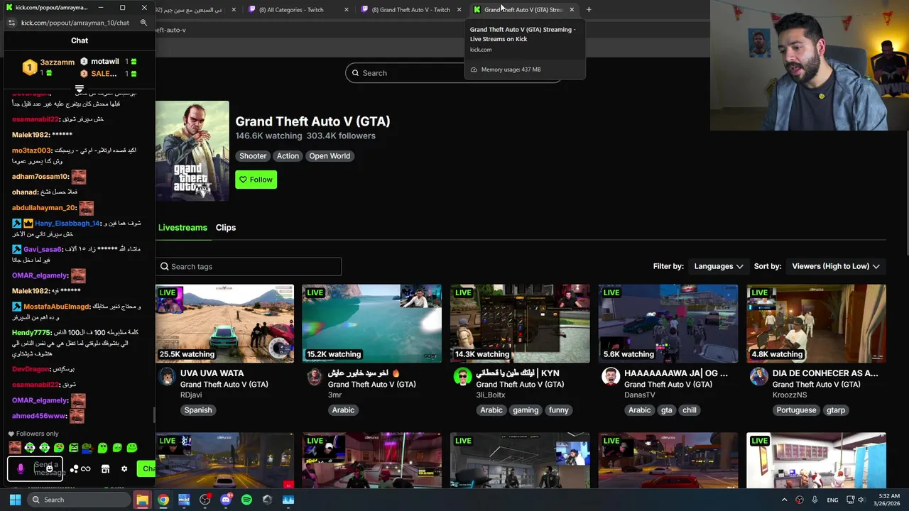Click username Hendy7775 in chat
Image resolution: width=909 pixels, height=511 pixels.
(x=31, y=333)
